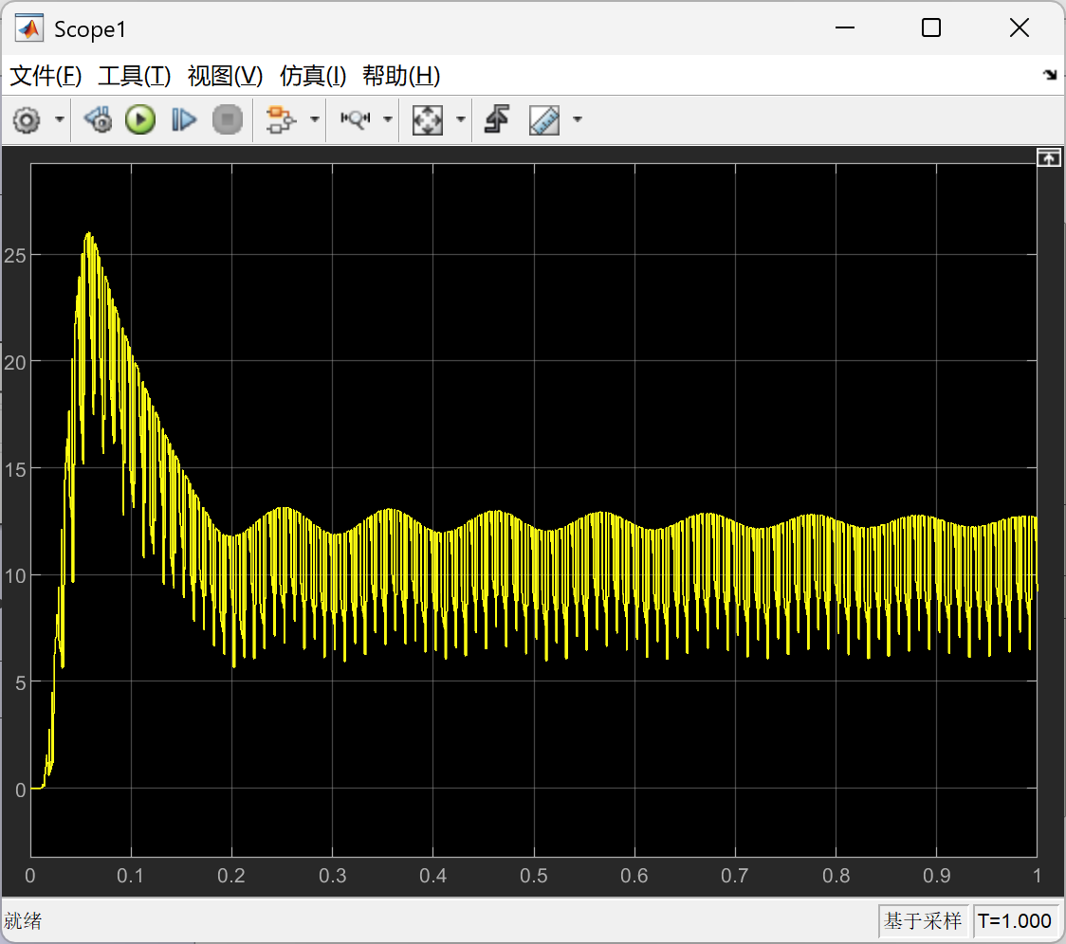Open the 视图(V) menu
The image size is (1066, 944).
pos(225,76)
